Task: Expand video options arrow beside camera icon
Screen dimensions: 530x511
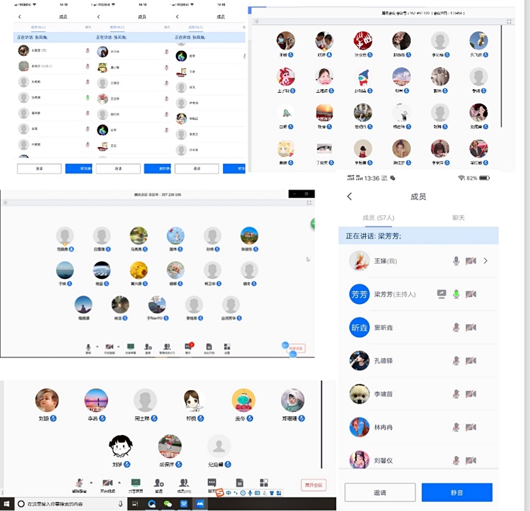Action: (119, 482)
